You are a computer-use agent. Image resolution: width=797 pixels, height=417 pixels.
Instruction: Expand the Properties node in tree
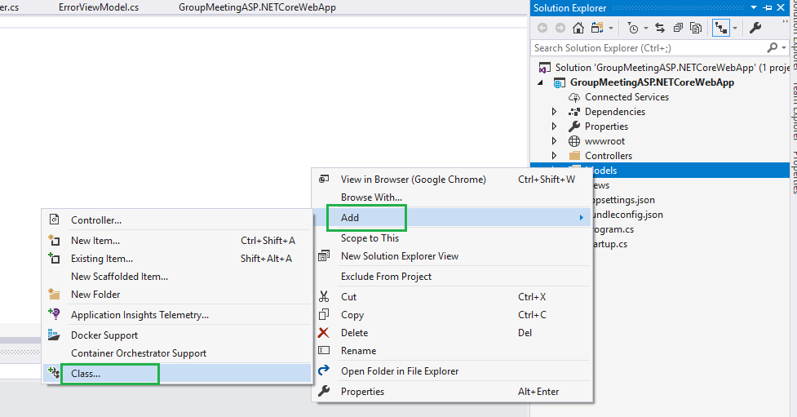coord(555,126)
